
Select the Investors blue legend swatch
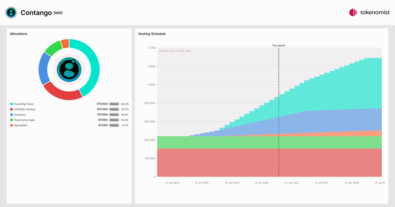tap(12, 115)
